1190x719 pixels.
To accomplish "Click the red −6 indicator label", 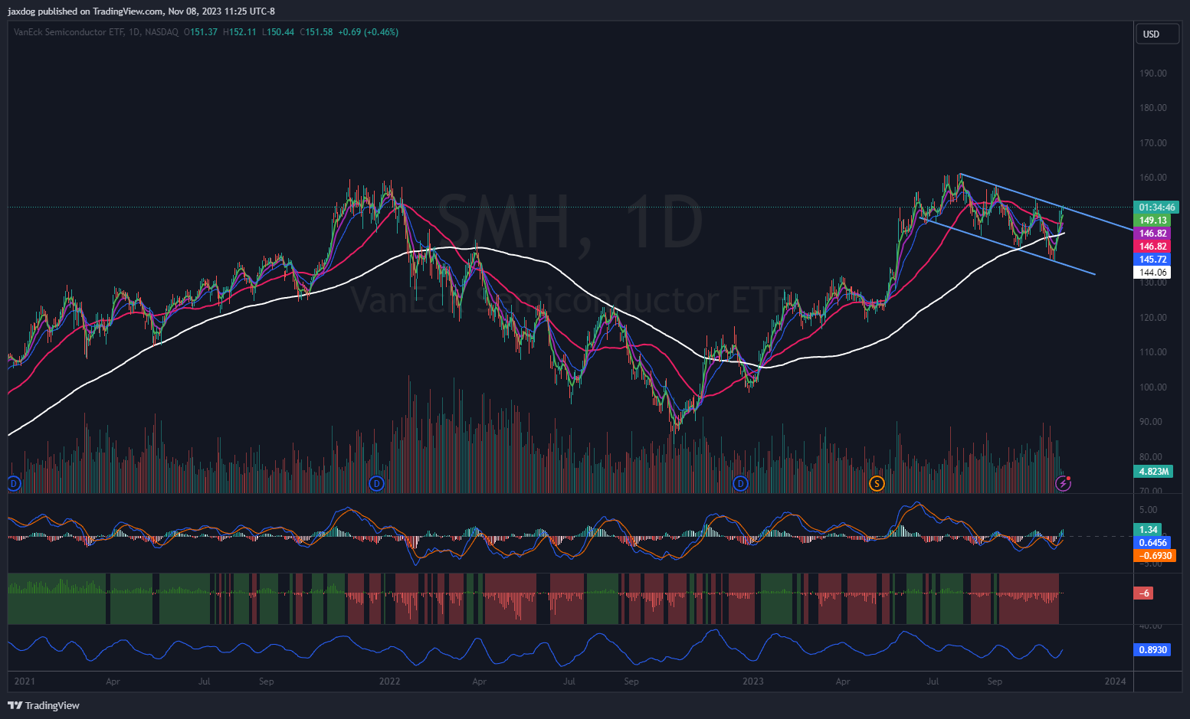I will (x=1143, y=593).
